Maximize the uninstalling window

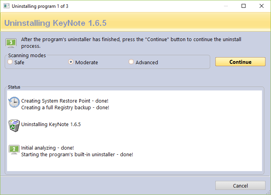point(244,6)
